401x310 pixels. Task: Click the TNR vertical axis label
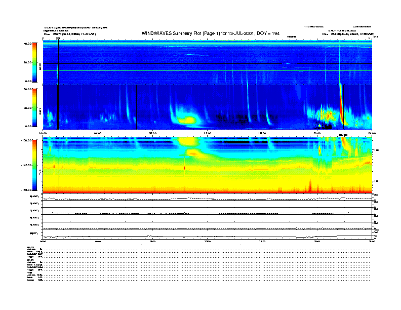tap(40, 173)
